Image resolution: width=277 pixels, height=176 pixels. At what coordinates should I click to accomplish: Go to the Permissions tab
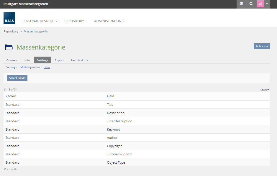(79, 60)
